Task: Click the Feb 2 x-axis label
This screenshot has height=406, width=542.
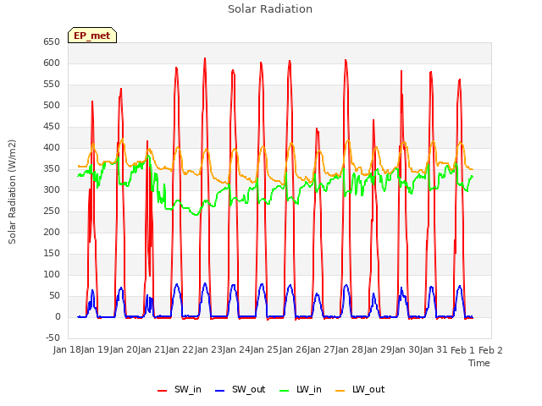Action: [490, 350]
